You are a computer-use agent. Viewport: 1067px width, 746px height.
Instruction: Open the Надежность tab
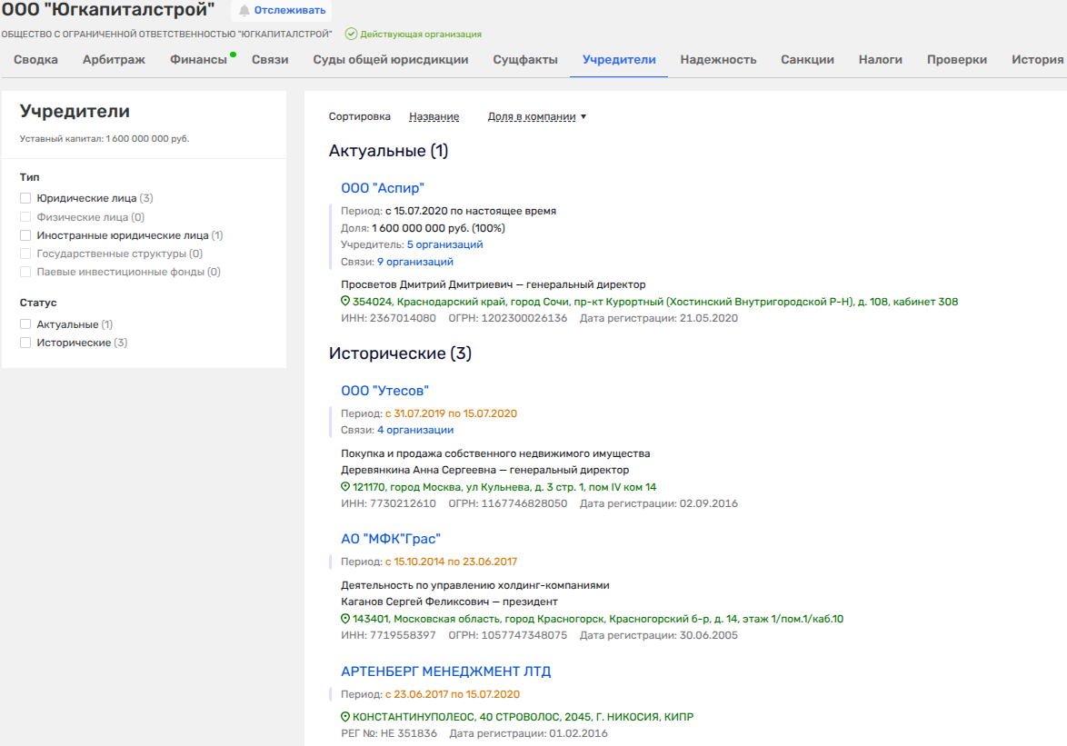[718, 60]
